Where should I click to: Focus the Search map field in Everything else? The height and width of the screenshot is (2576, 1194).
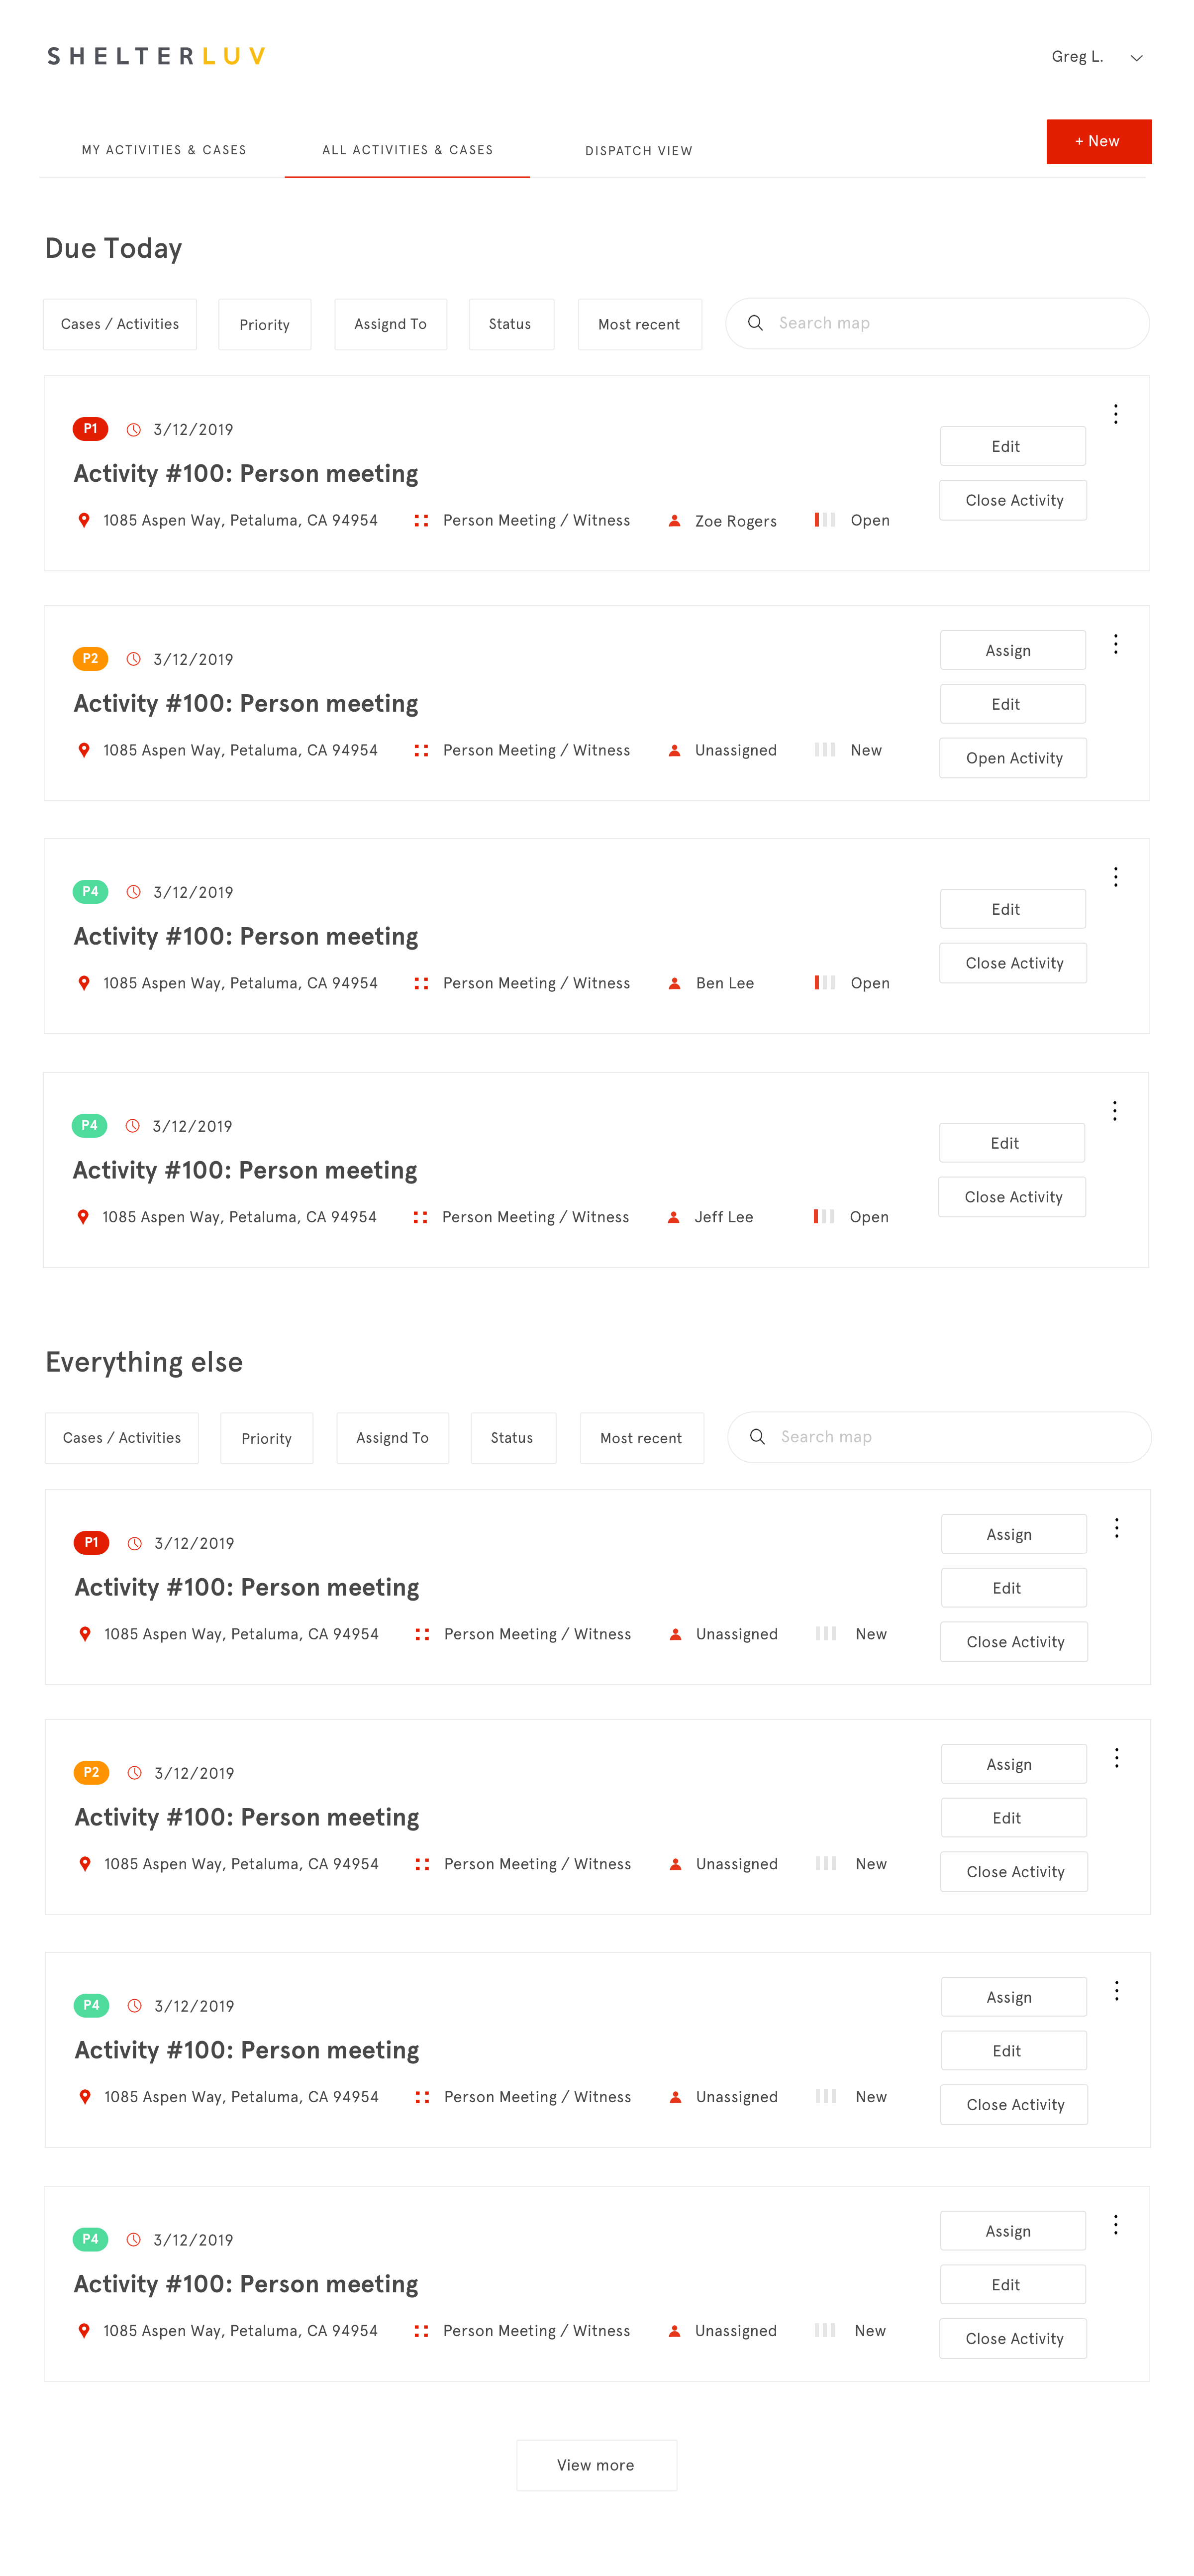[x=939, y=1437]
